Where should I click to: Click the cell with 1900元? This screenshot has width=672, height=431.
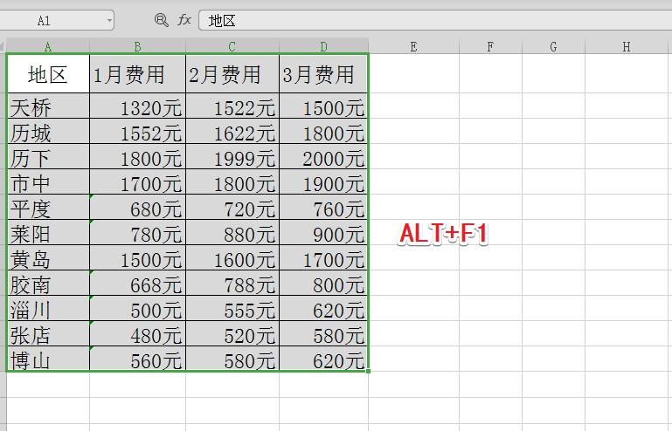coord(323,181)
